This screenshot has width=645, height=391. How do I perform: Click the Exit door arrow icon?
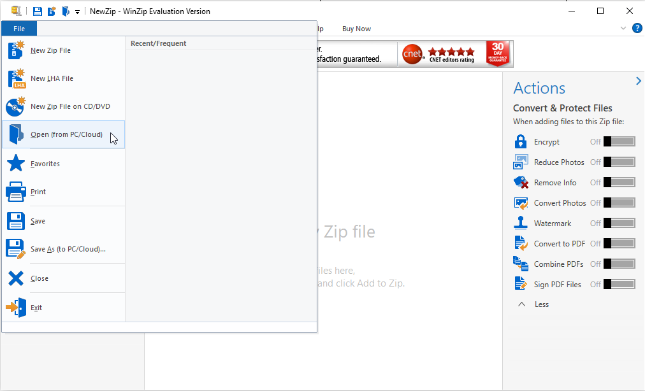pos(16,308)
